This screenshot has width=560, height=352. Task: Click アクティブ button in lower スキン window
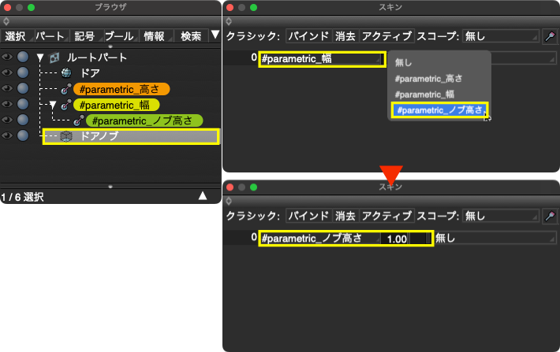[x=386, y=216]
